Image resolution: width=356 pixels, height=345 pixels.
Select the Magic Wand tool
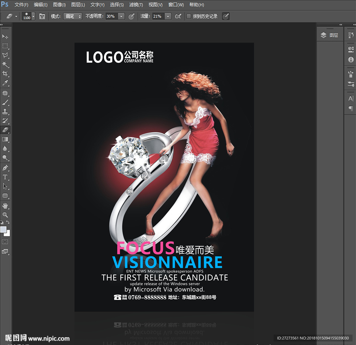(5, 65)
